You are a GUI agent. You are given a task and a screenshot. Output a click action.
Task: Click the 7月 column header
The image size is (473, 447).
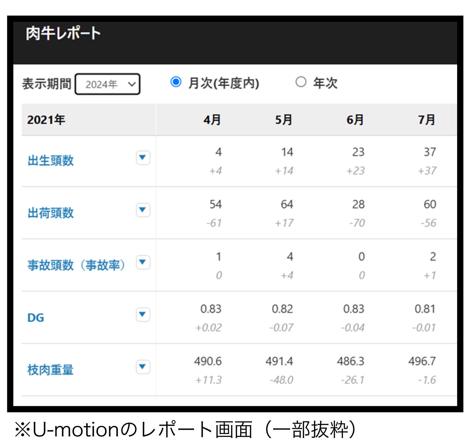pos(427,120)
